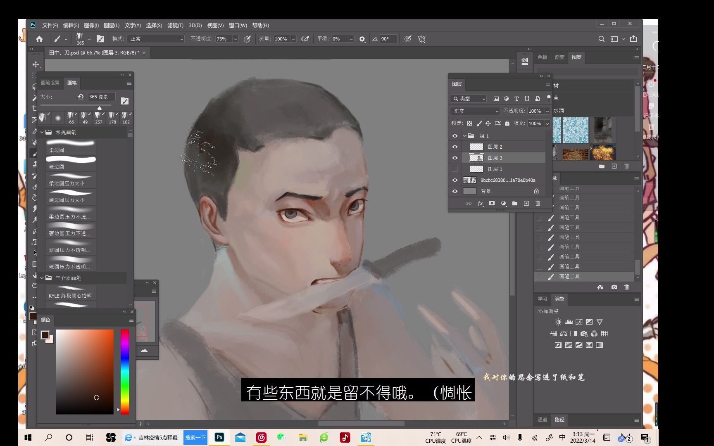
Task: Click the rainbow hue slider
Action: coord(125,372)
